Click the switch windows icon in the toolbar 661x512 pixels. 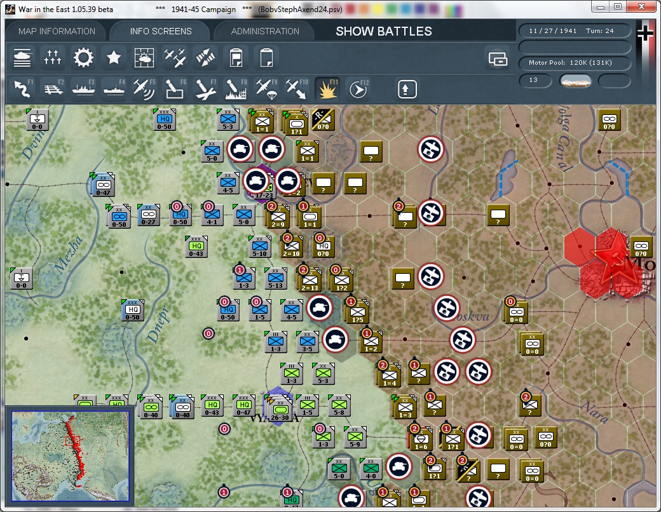pyautogui.click(x=498, y=59)
